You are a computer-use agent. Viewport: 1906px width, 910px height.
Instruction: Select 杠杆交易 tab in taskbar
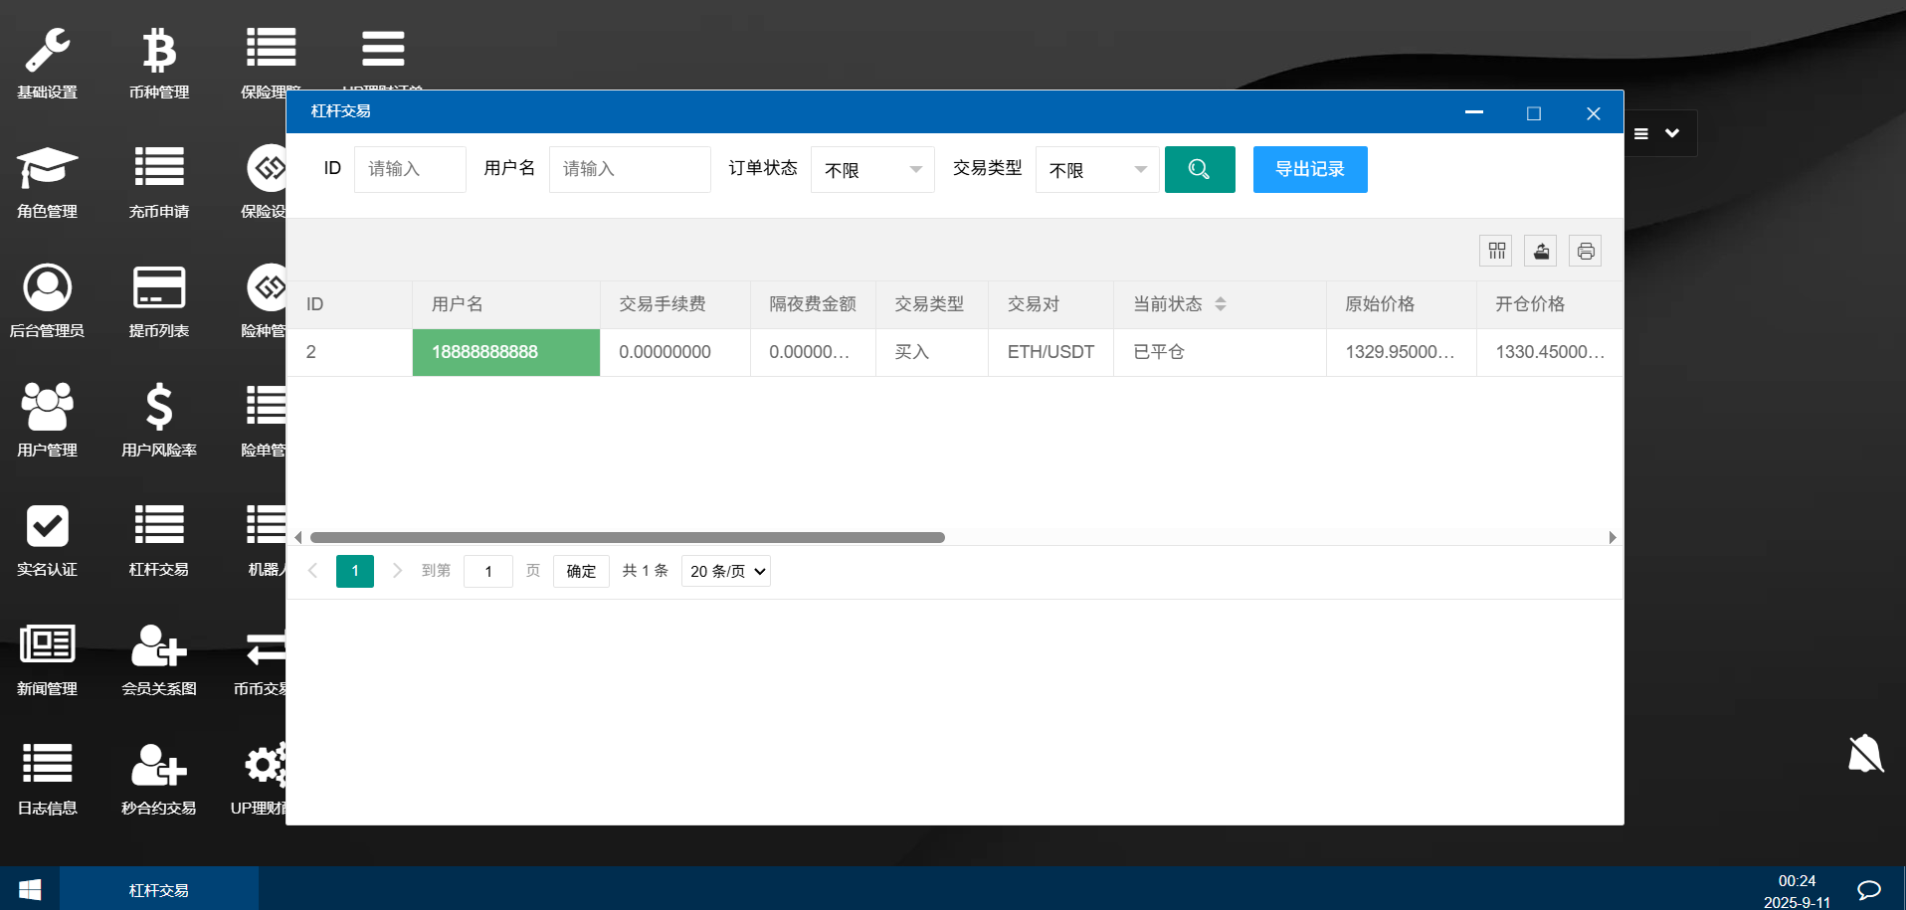tap(159, 890)
